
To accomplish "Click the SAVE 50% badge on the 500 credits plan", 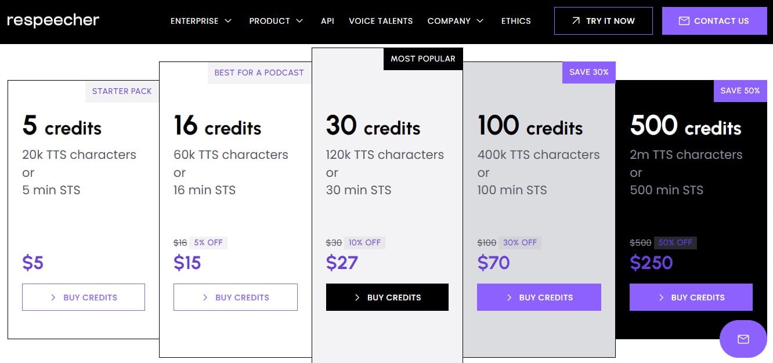I will [x=740, y=91].
